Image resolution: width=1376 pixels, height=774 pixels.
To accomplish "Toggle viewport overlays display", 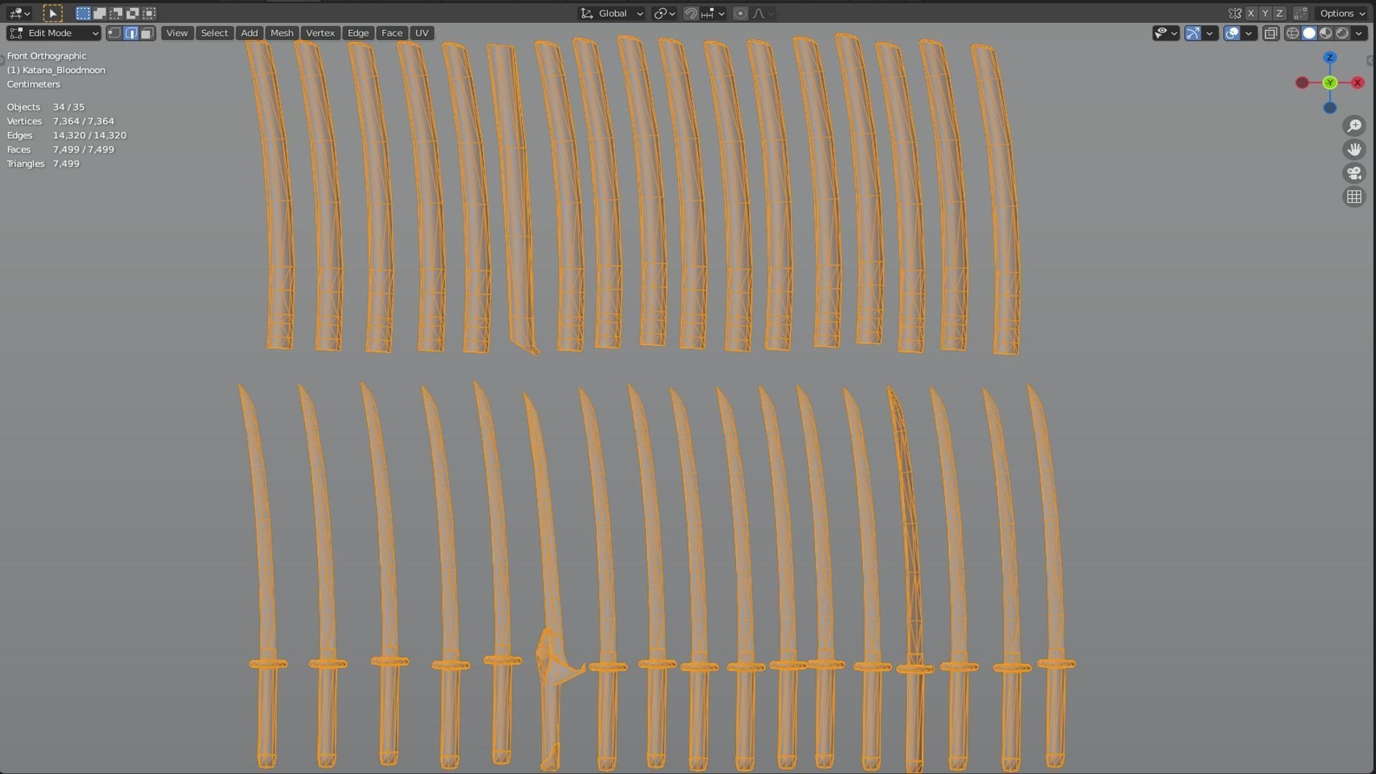I will [x=1232, y=33].
